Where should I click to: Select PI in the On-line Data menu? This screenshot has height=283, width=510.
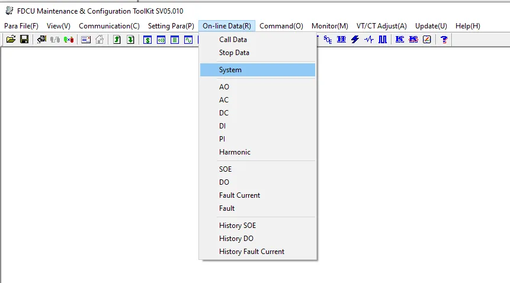pyautogui.click(x=258, y=139)
